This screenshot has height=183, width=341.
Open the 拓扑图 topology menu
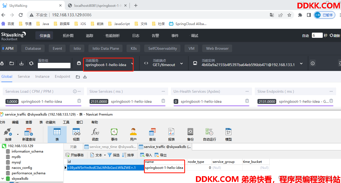tap(68, 36)
